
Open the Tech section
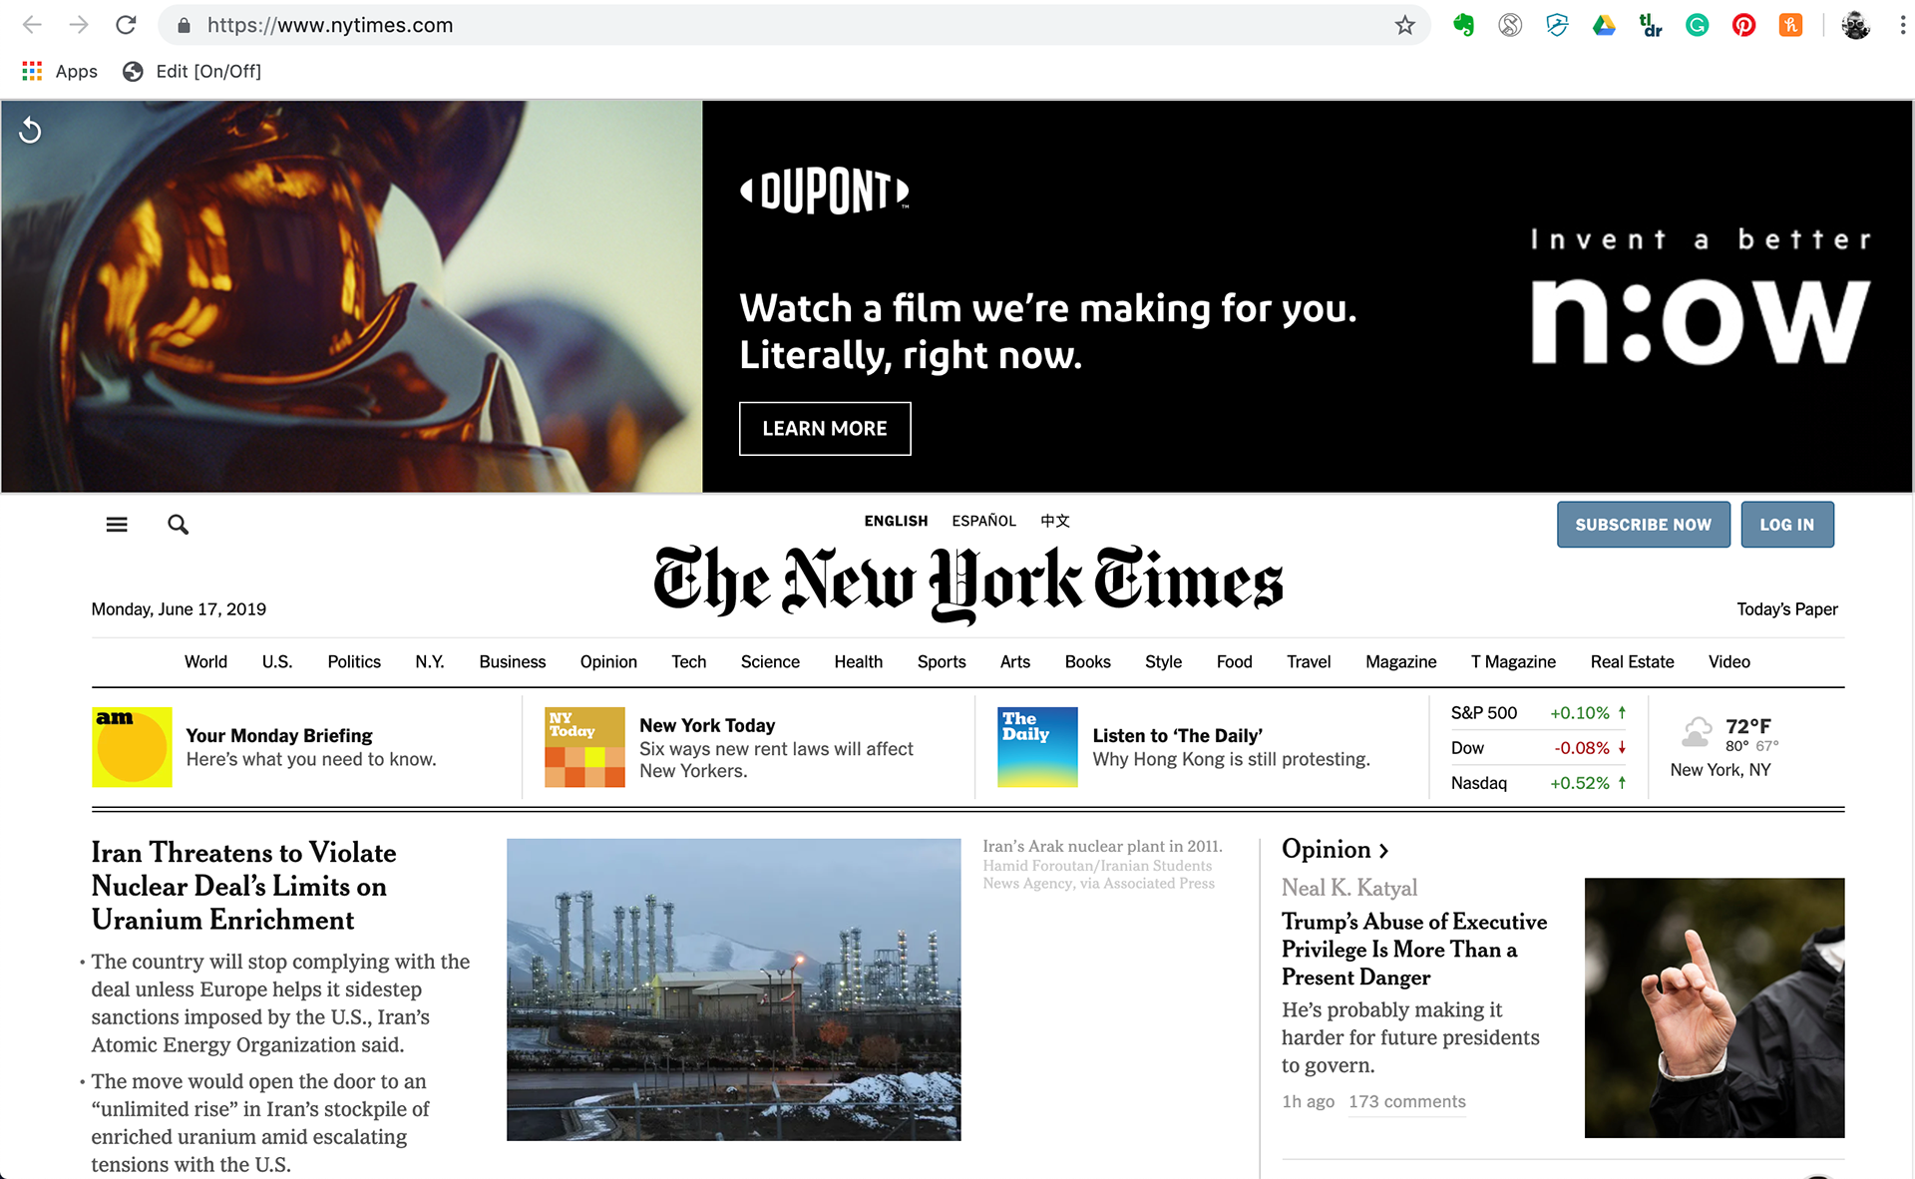[x=688, y=662]
